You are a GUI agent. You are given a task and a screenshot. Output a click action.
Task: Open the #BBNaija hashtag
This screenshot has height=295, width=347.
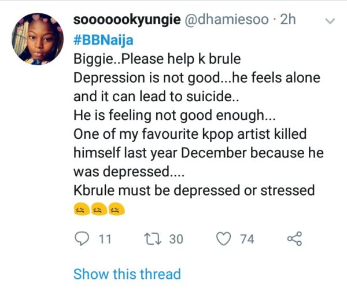click(x=101, y=40)
